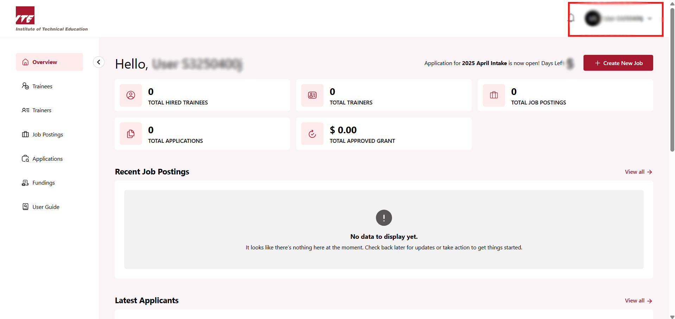This screenshot has width=675, height=319.
Task: Select Trainers from the sidebar
Action: click(42, 110)
